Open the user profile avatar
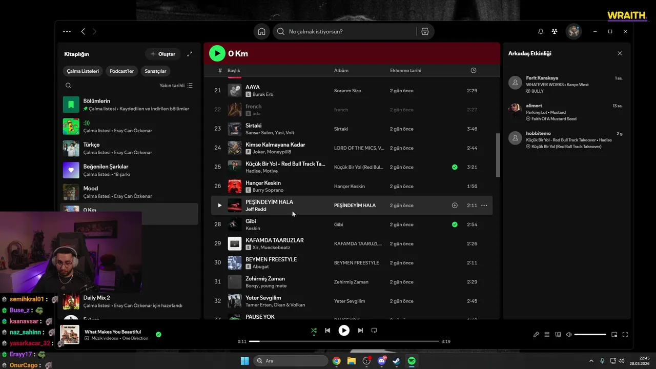 [573, 31]
